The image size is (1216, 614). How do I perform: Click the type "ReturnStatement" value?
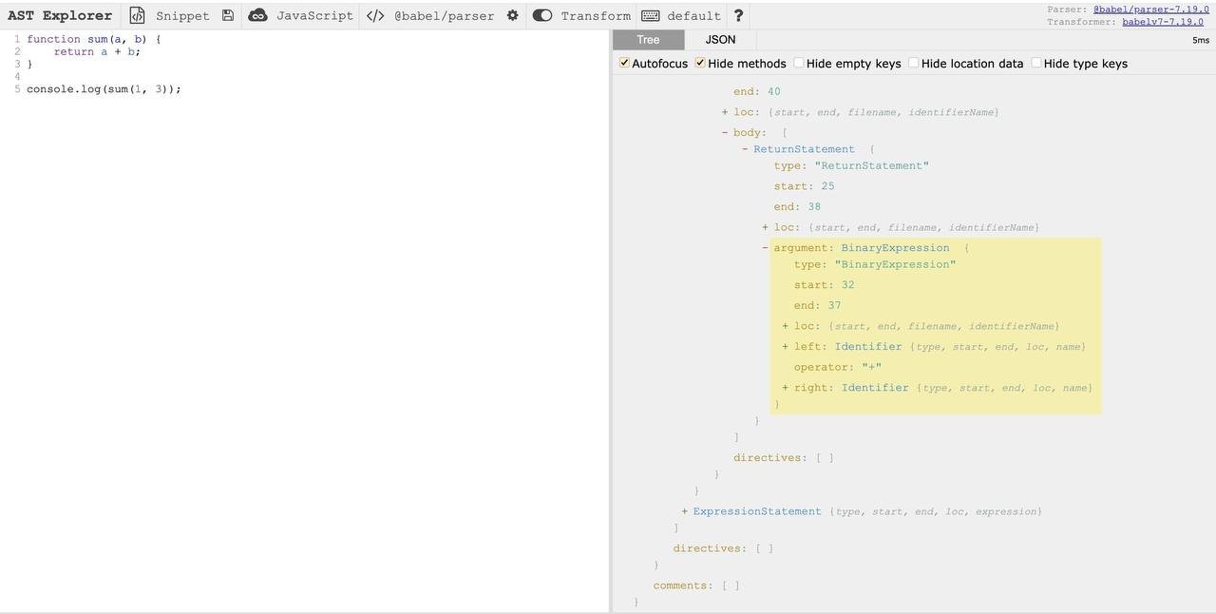point(871,166)
